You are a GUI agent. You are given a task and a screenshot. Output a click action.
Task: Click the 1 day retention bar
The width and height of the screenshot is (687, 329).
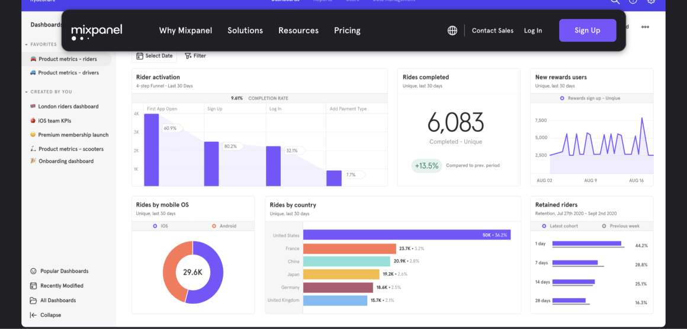(587, 243)
